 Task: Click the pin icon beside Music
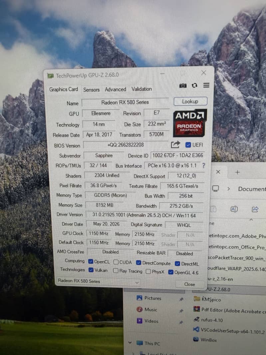[x=181, y=311]
